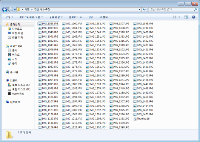Click the 굽기 toolbar button
Image resolution: width=200 pixels, height=142 pixels.
(91, 17)
